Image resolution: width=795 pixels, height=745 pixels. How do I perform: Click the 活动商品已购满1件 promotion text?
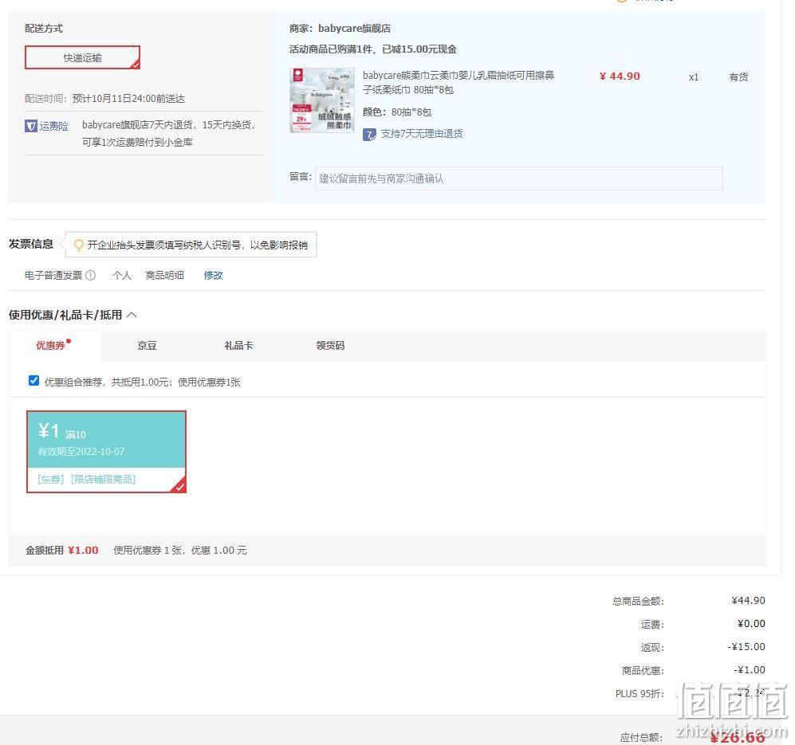372,49
